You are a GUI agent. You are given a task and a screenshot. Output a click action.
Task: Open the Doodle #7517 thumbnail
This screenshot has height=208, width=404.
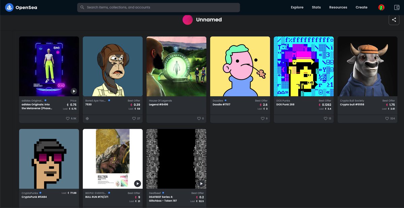[x=240, y=67]
